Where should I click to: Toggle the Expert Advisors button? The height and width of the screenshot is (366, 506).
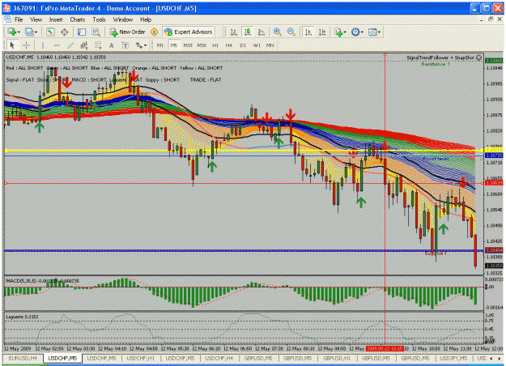coord(189,32)
